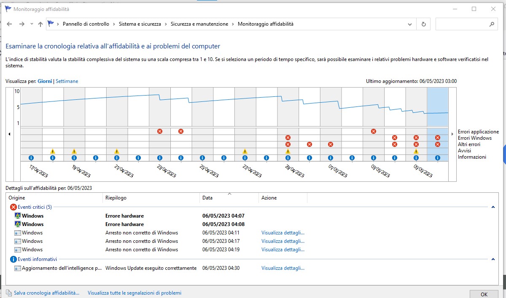This screenshot has width=506, height=298.
Task: Select application error icon on 24/04/2023
Action: (181, 131)
